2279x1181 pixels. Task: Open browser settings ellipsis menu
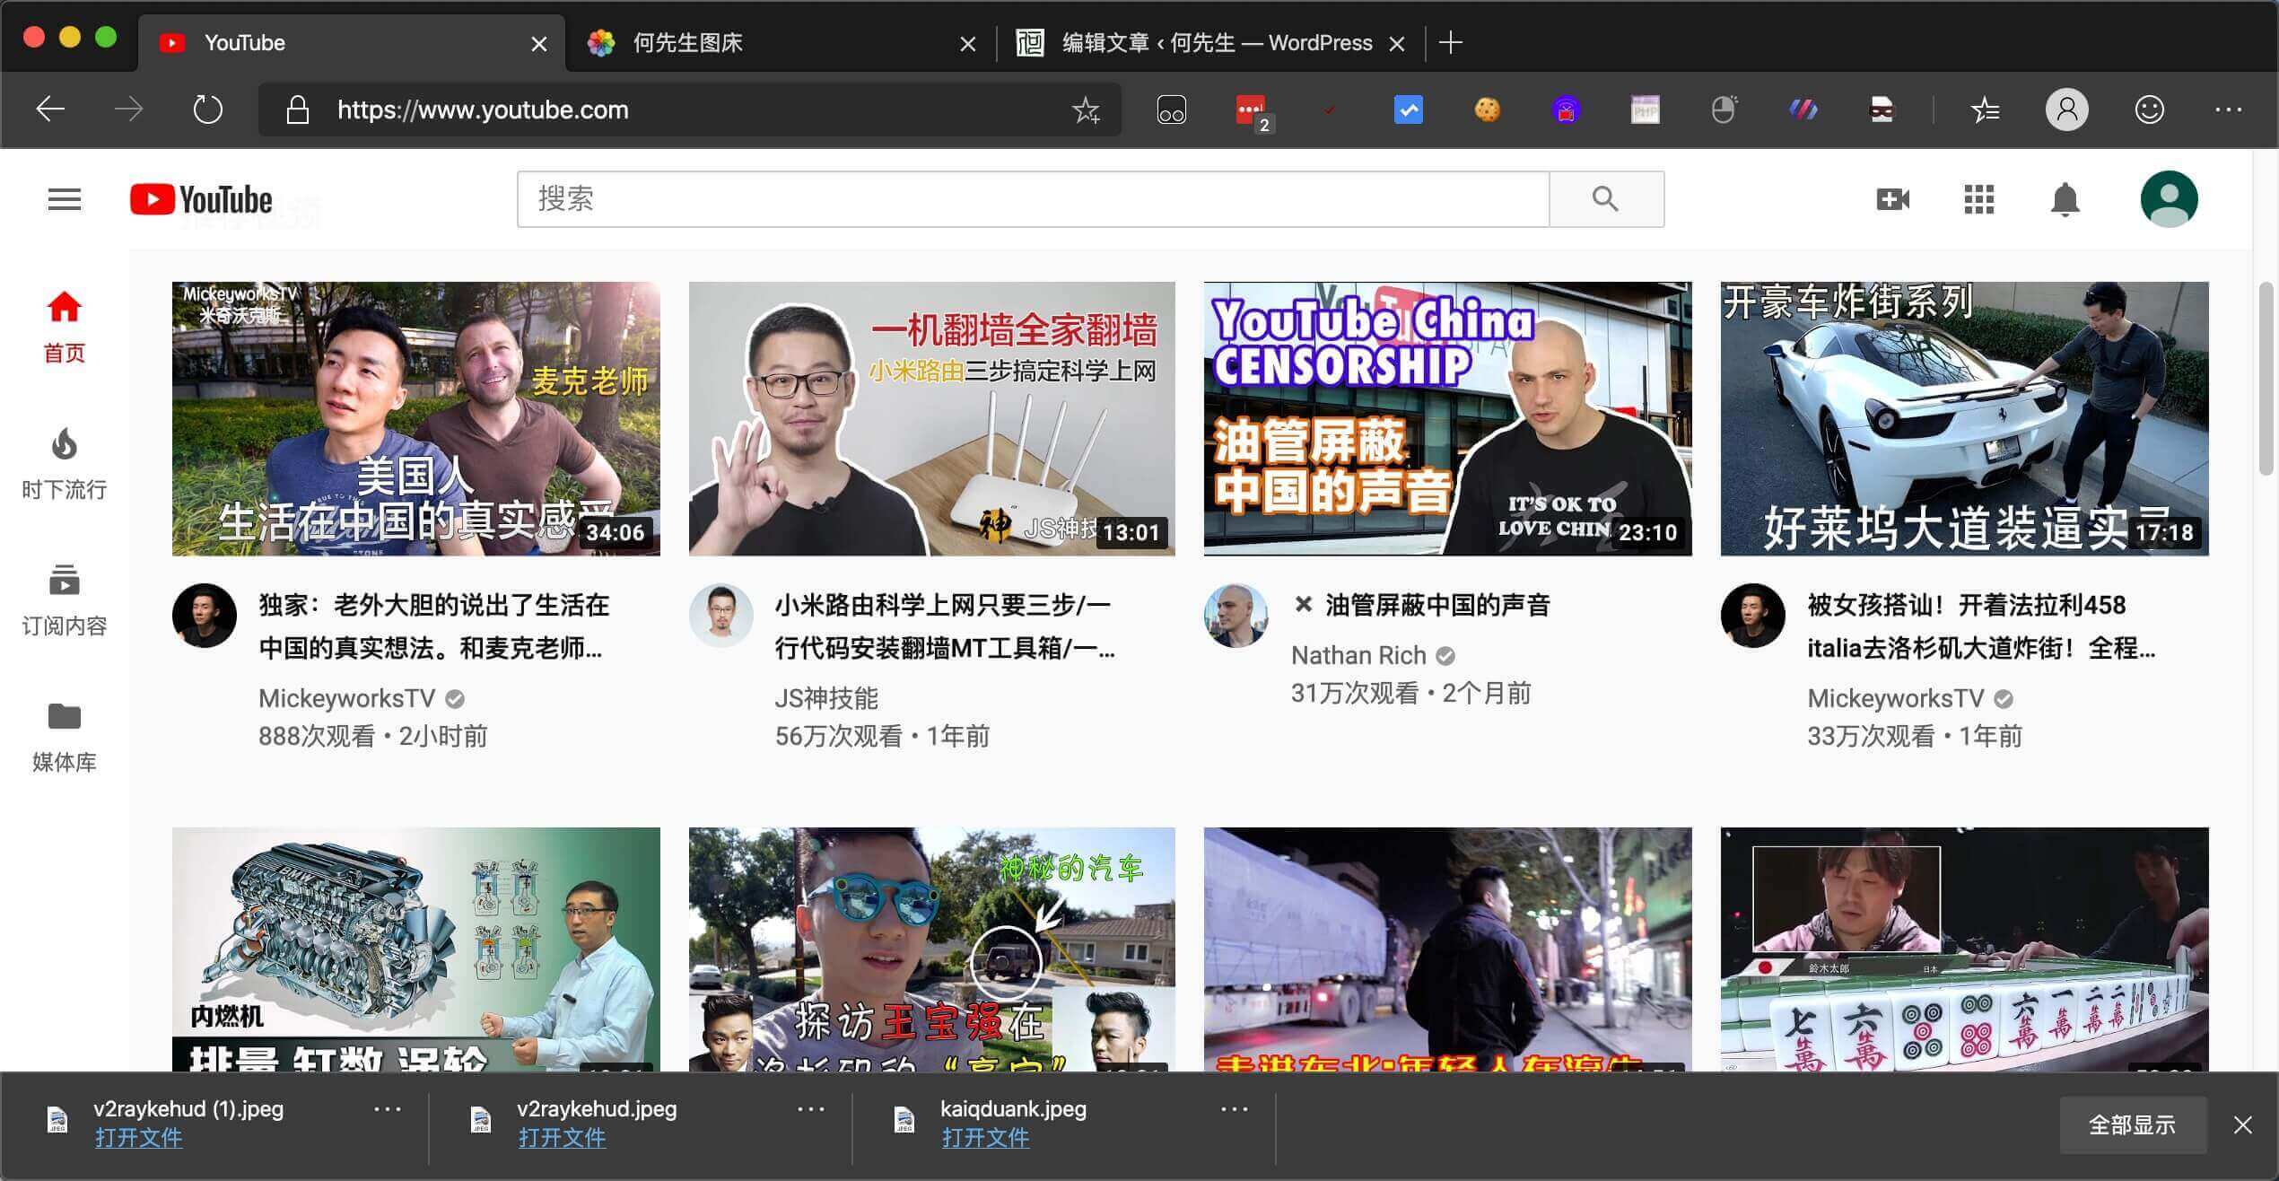2229,109
